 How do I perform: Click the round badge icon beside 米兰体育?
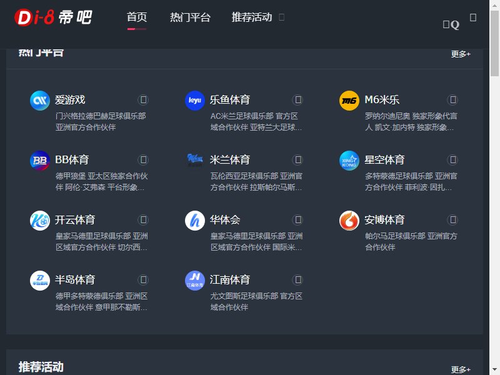click(297, 160)
